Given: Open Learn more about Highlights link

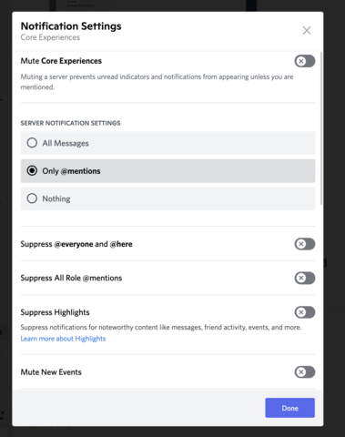Looking at the screenshot, I should 63,339.
